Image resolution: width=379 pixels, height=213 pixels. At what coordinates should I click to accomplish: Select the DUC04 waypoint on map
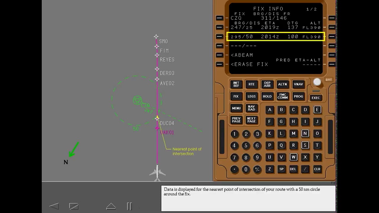click(x=157, y=118)
